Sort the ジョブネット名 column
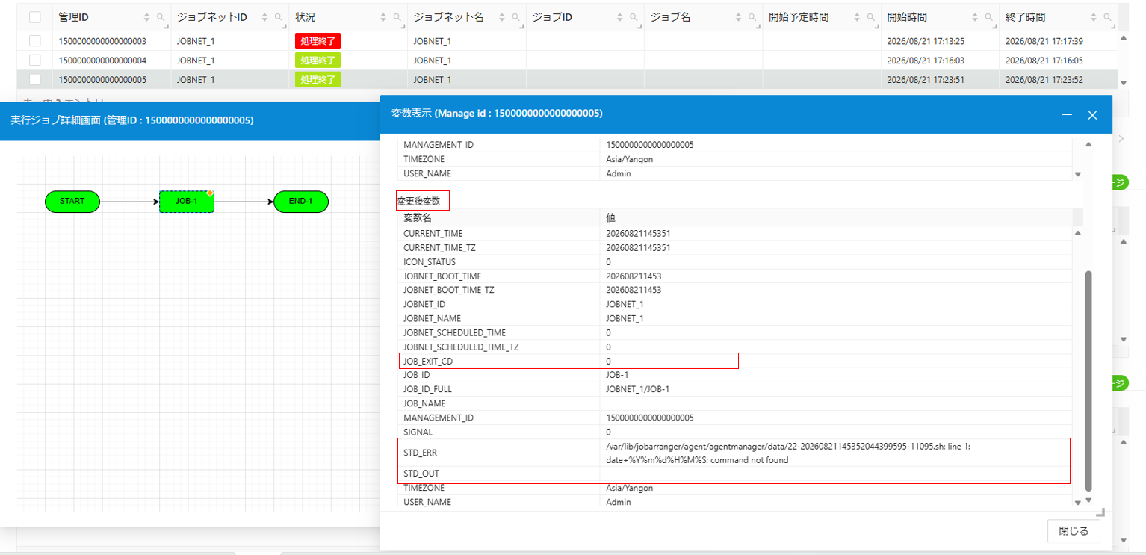Image resolution: width=1146 pixels, height=555 pixels. point(502,17)
